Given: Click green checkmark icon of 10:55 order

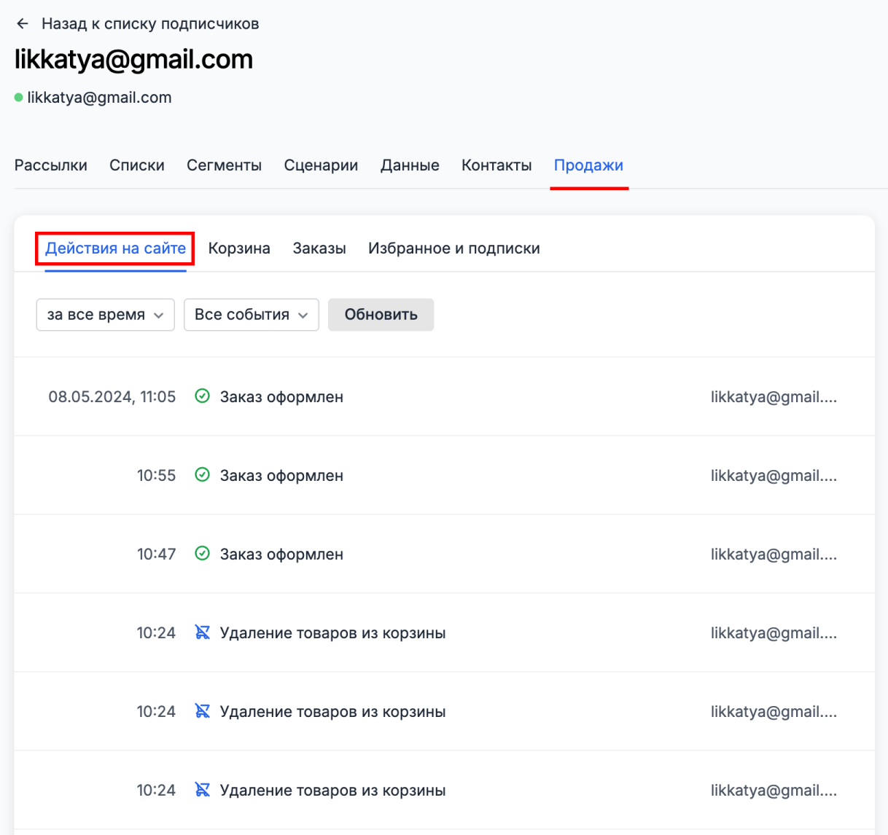Looking at the screenshot, I should [x=203, y=475].
